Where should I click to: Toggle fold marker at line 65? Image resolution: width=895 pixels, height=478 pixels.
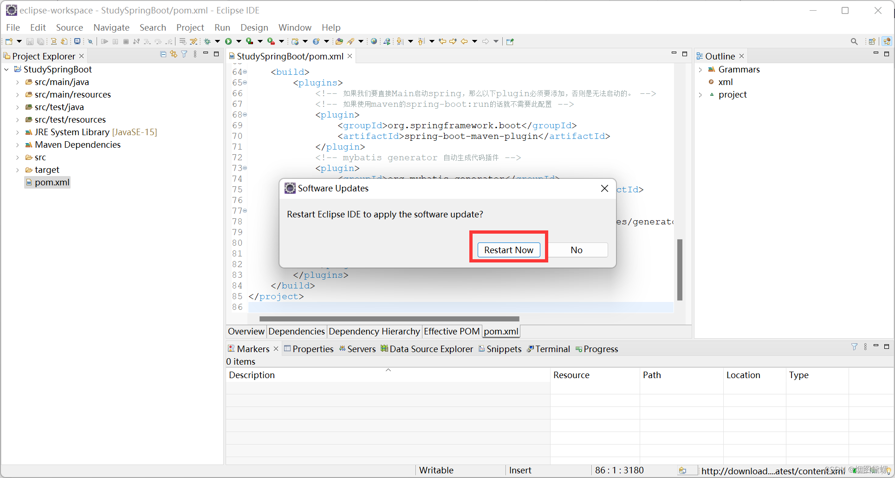[x=245, y=83]
